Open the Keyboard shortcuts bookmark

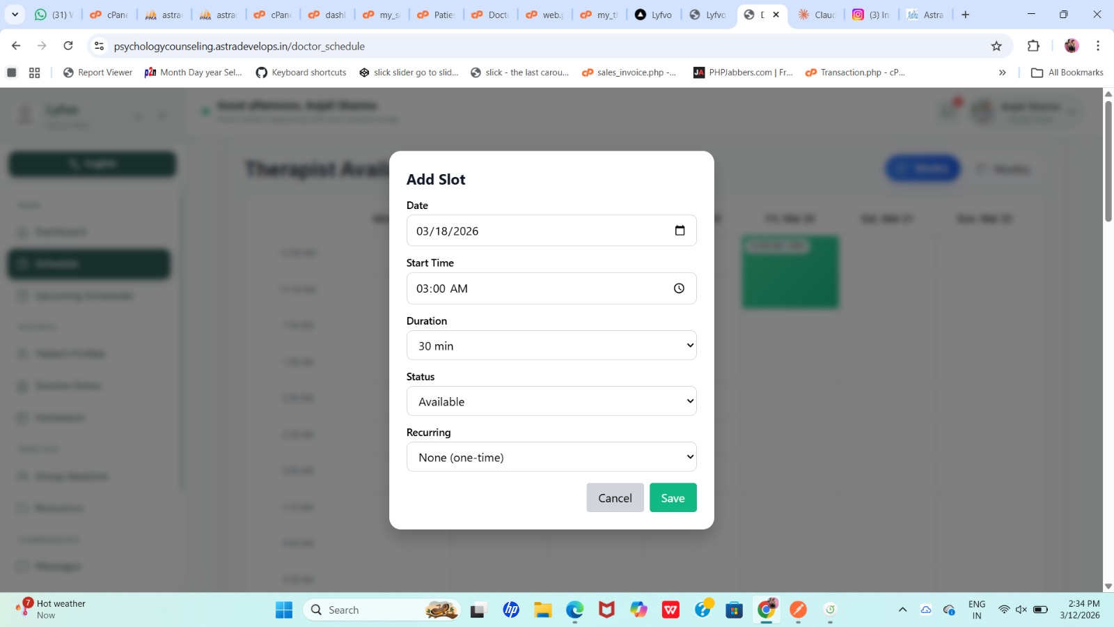(x=301, y=72)
